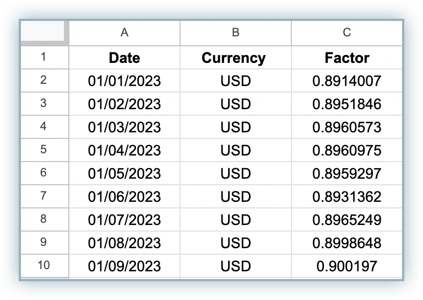Select cell containing 01/01/2023
This screenshot has width=423, height=300.
[x=124, y=81]
